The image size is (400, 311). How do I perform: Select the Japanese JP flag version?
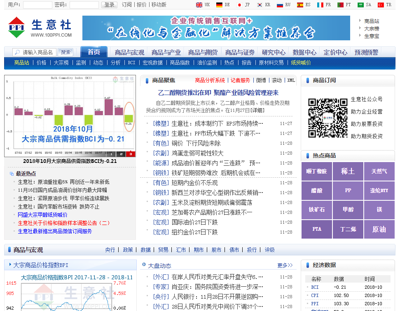(243, 5)
